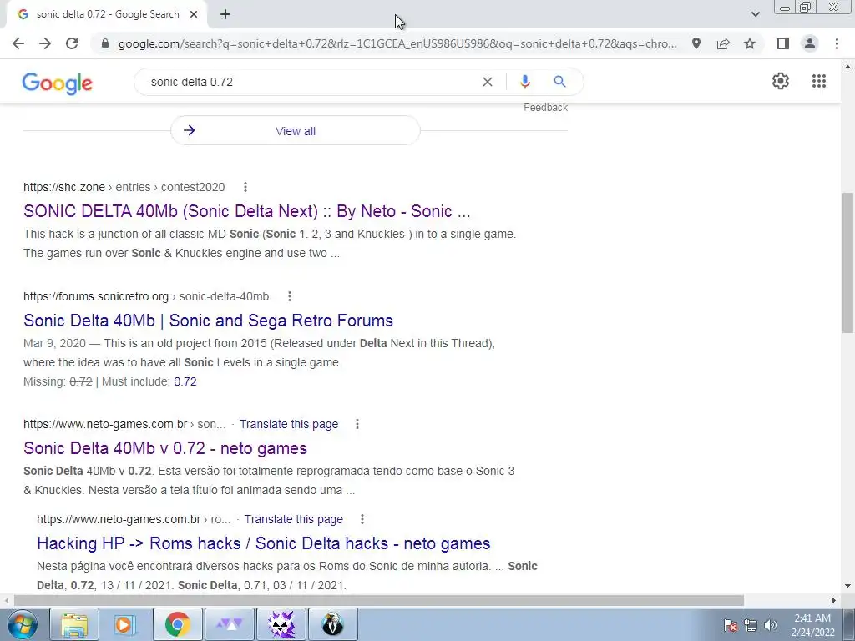Open Chrome three-dot menu

coord(837,43)
